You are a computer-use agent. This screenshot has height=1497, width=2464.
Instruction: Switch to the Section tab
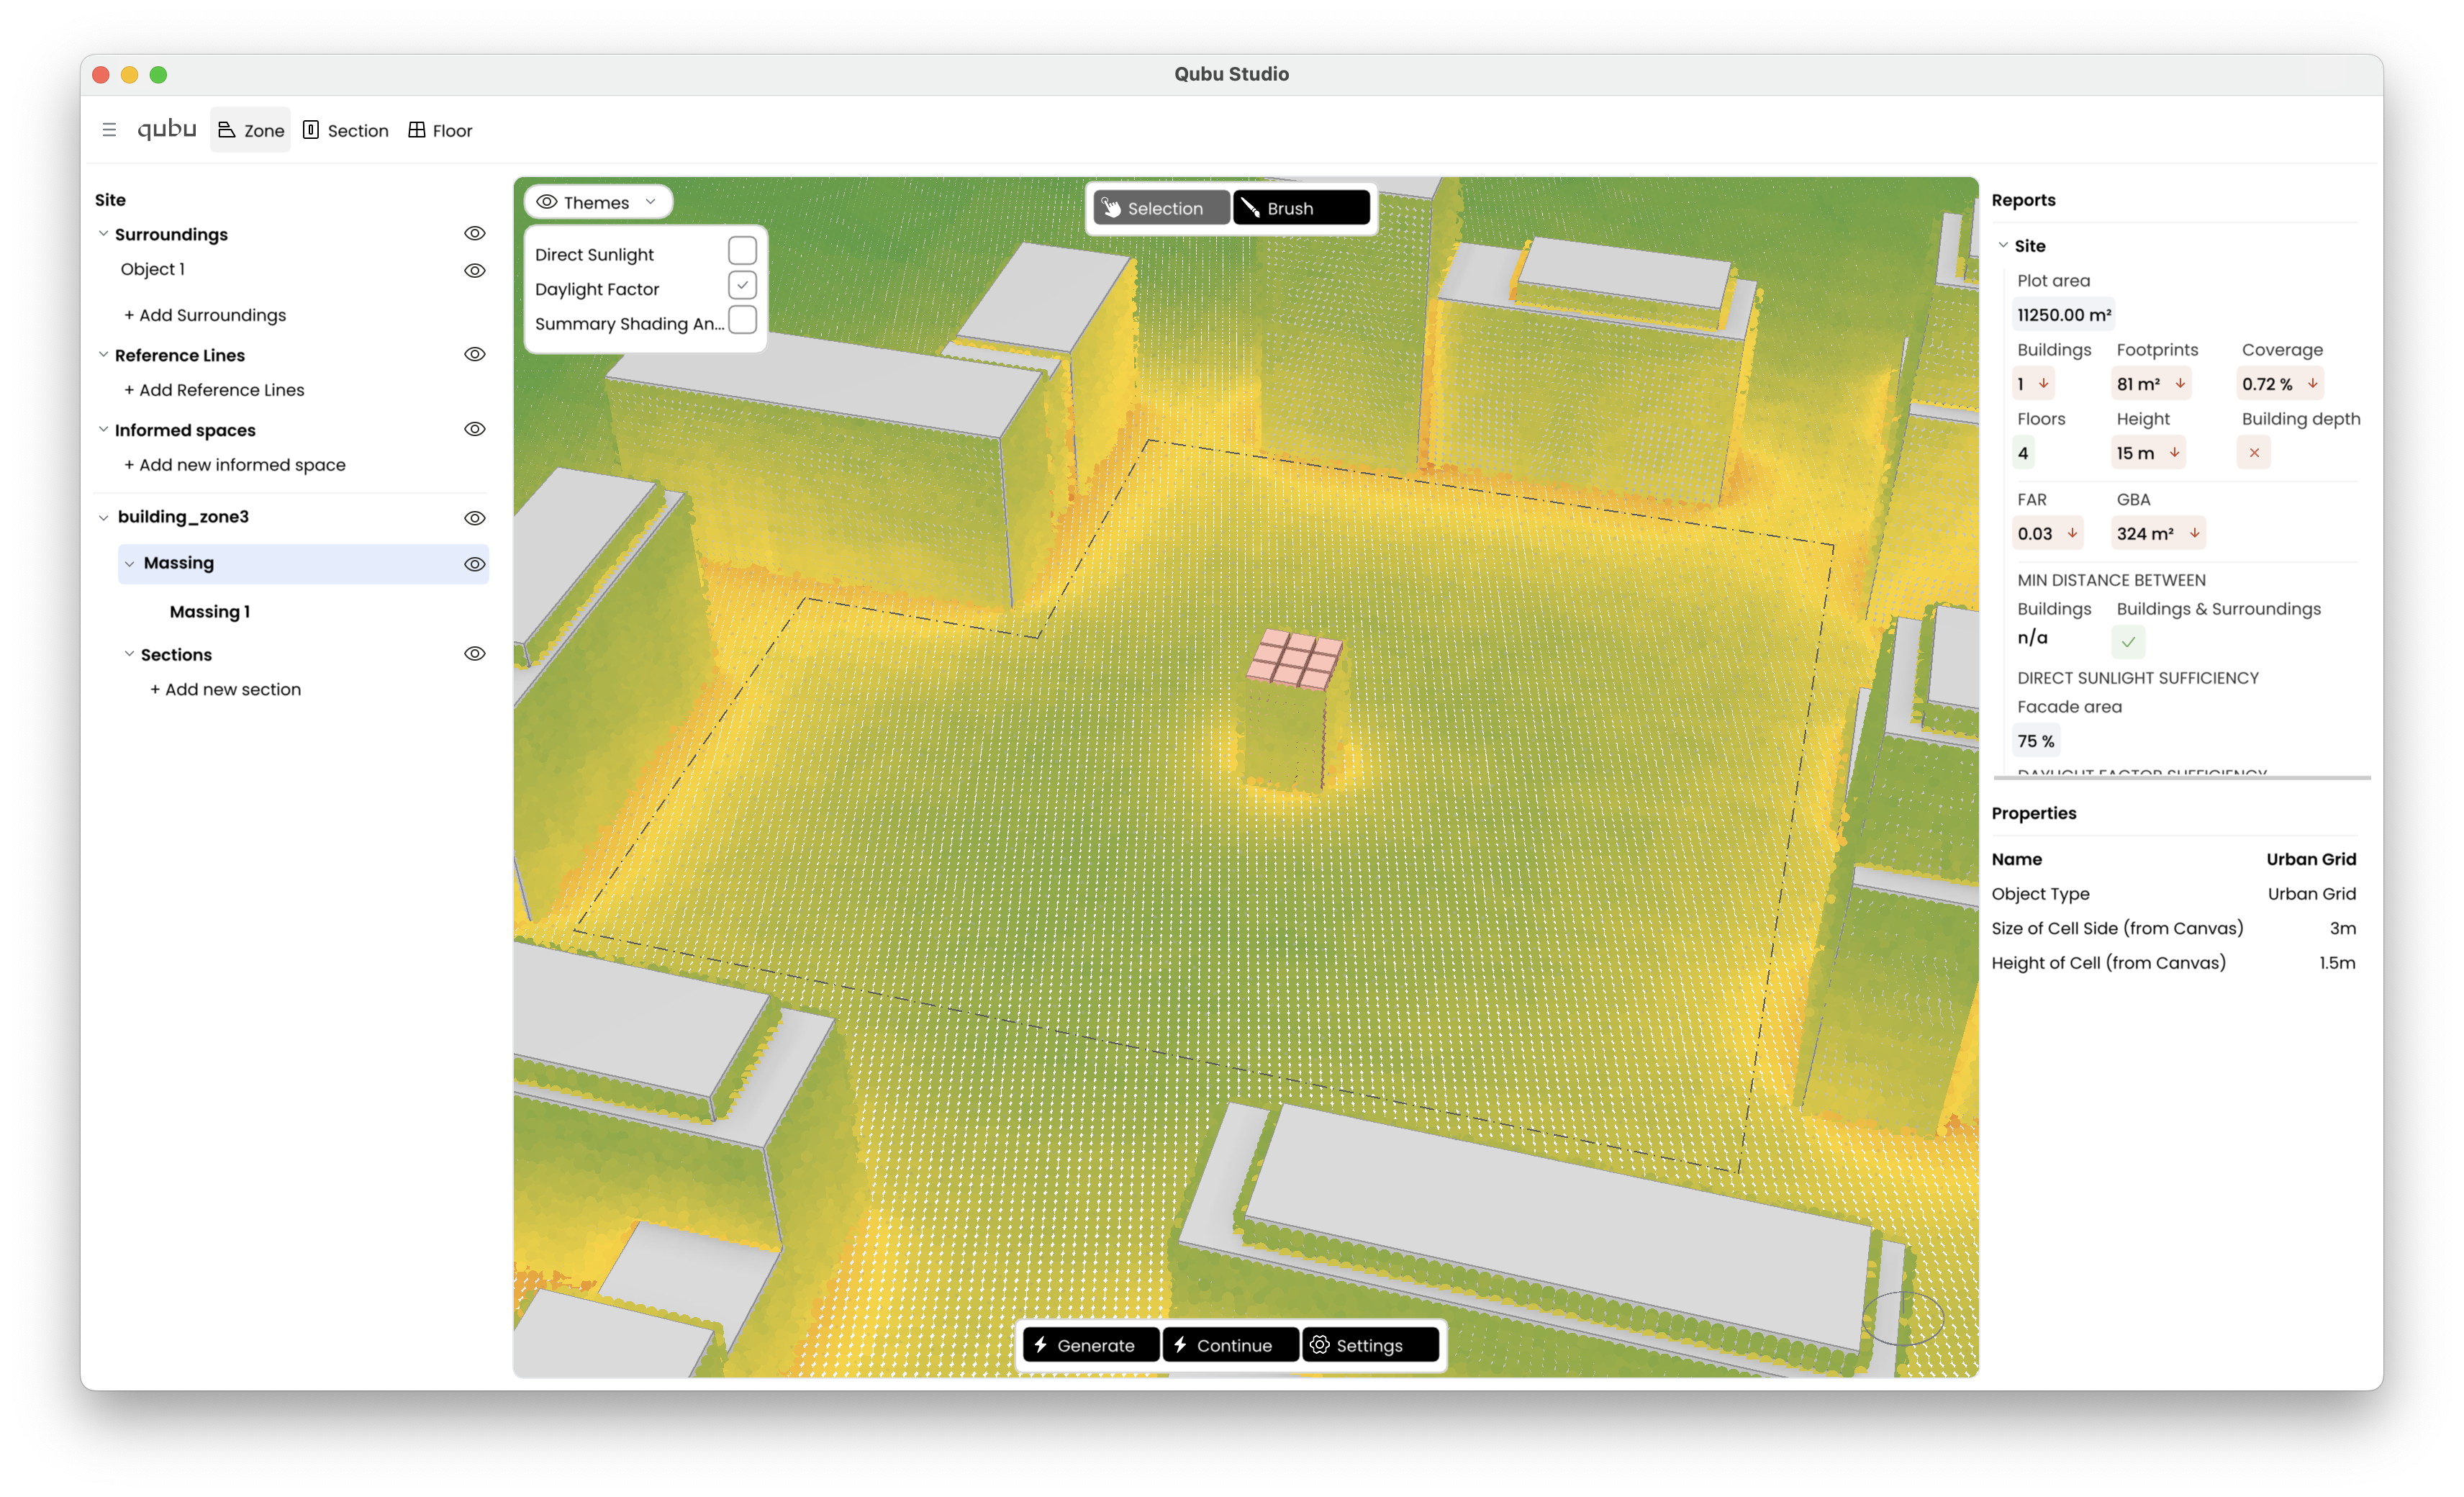pos(346,130)
